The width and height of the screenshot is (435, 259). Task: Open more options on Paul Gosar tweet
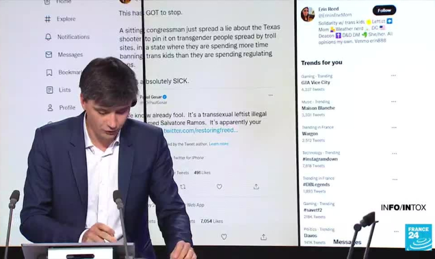point(271,95)
